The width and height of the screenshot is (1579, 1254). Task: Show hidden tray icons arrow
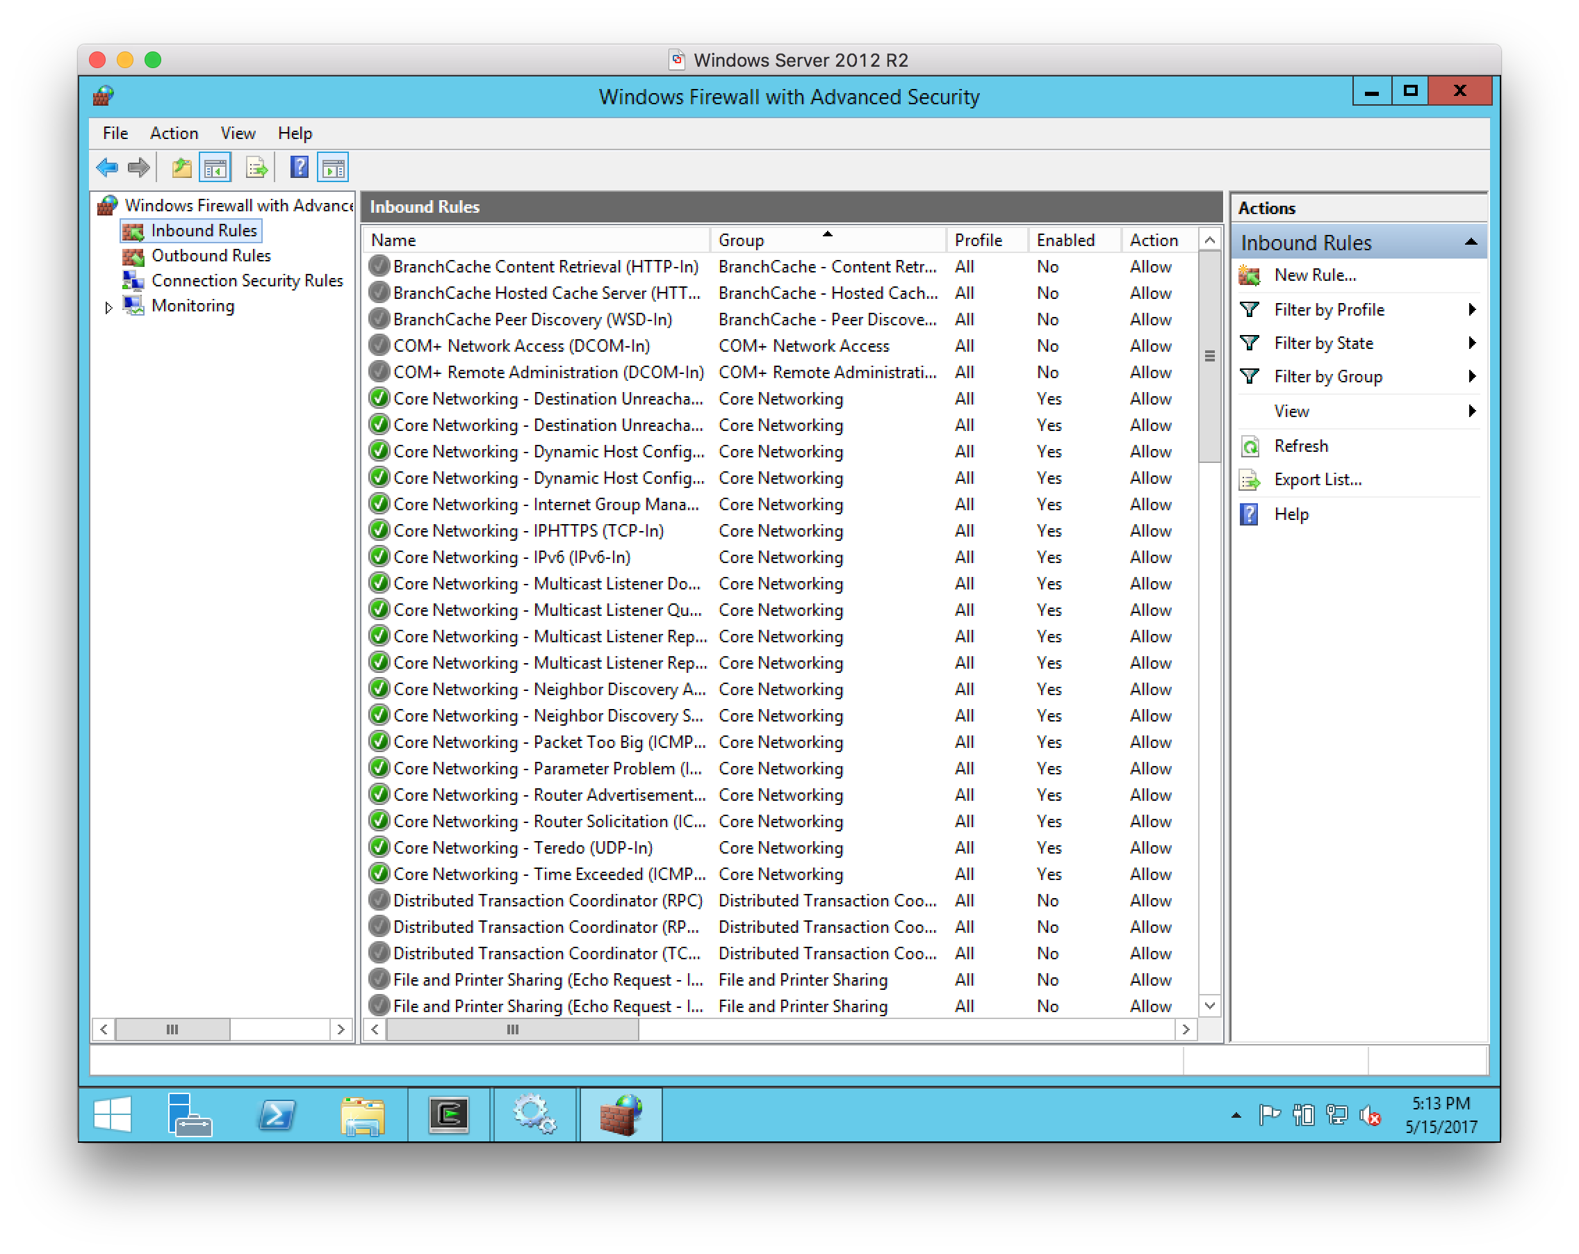click(1236, 1116)
